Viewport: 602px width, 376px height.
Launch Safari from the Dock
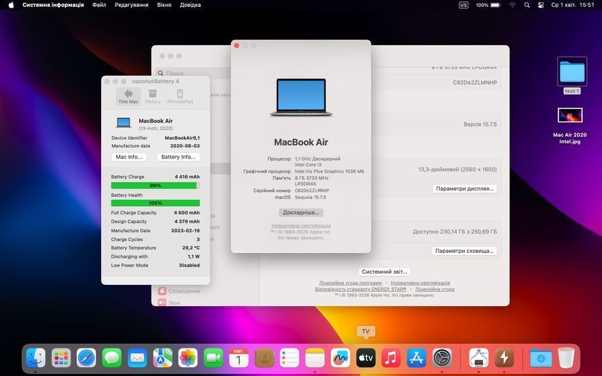click(86, 357)
